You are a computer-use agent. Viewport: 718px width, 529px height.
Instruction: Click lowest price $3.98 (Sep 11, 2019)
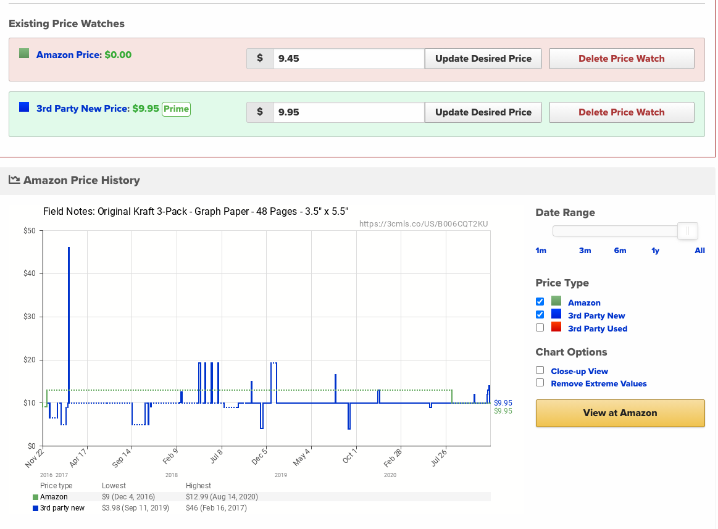(x=136, y=508)
